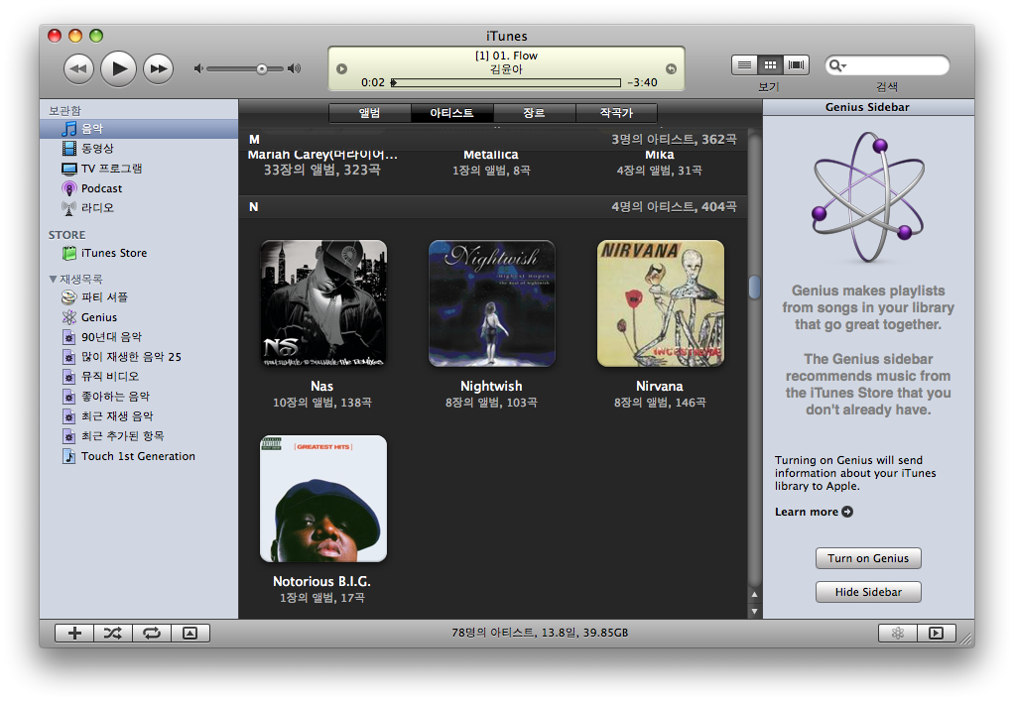Open the iTunes Store
This screenshot has width=1014, height=702.
coord(139,253)
